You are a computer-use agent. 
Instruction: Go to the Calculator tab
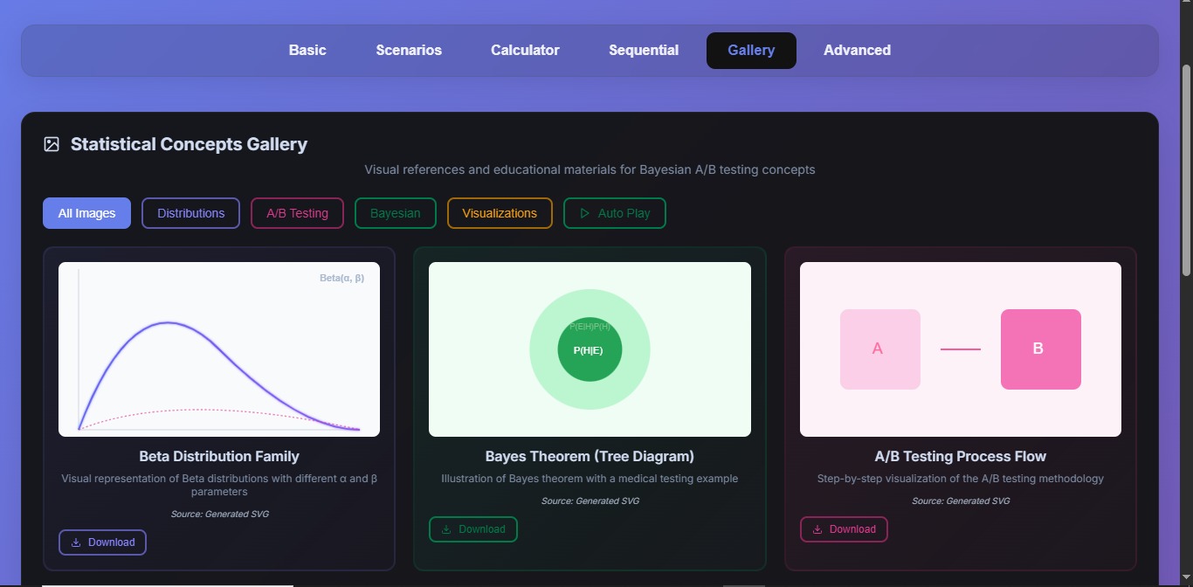(x=525, y=51)
